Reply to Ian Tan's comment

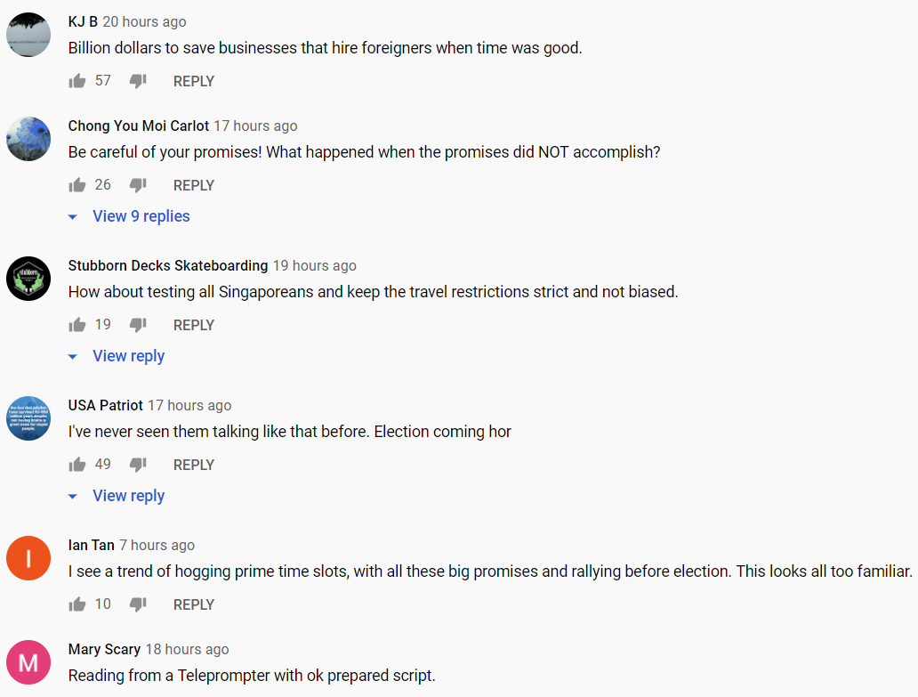[194, 604]
